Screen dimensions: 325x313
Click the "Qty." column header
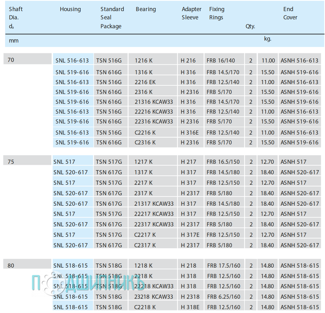click(250, 26)
